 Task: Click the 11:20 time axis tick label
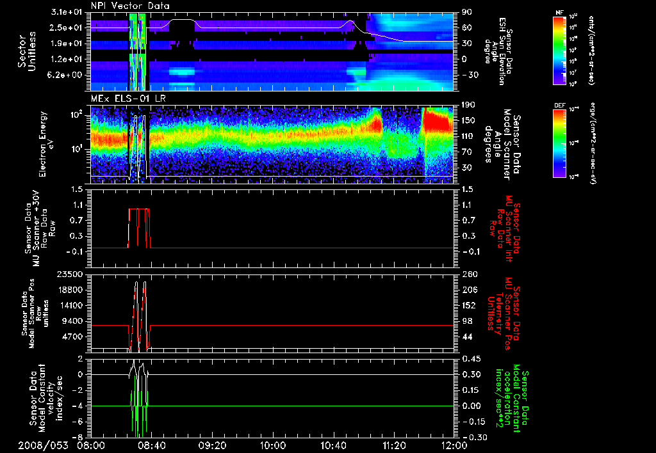(x=394, y=445)
